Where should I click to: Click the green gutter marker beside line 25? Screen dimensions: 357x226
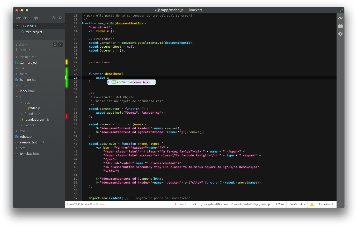coord(67,74)
